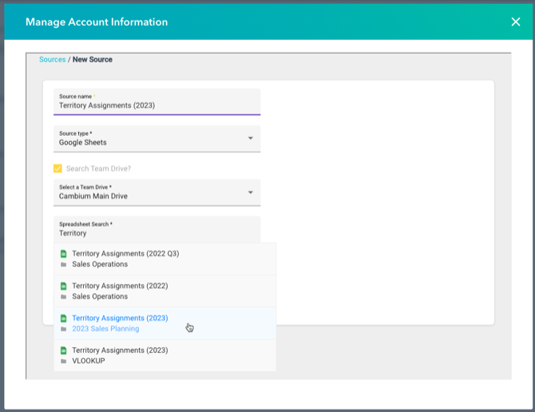
Task: Go back to Sources breadcrumb link
Action: 52,59
